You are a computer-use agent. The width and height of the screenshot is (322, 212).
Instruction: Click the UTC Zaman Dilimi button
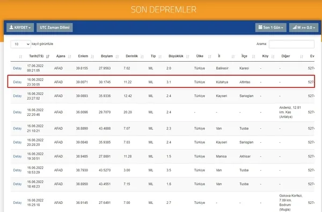coord(54,27)
